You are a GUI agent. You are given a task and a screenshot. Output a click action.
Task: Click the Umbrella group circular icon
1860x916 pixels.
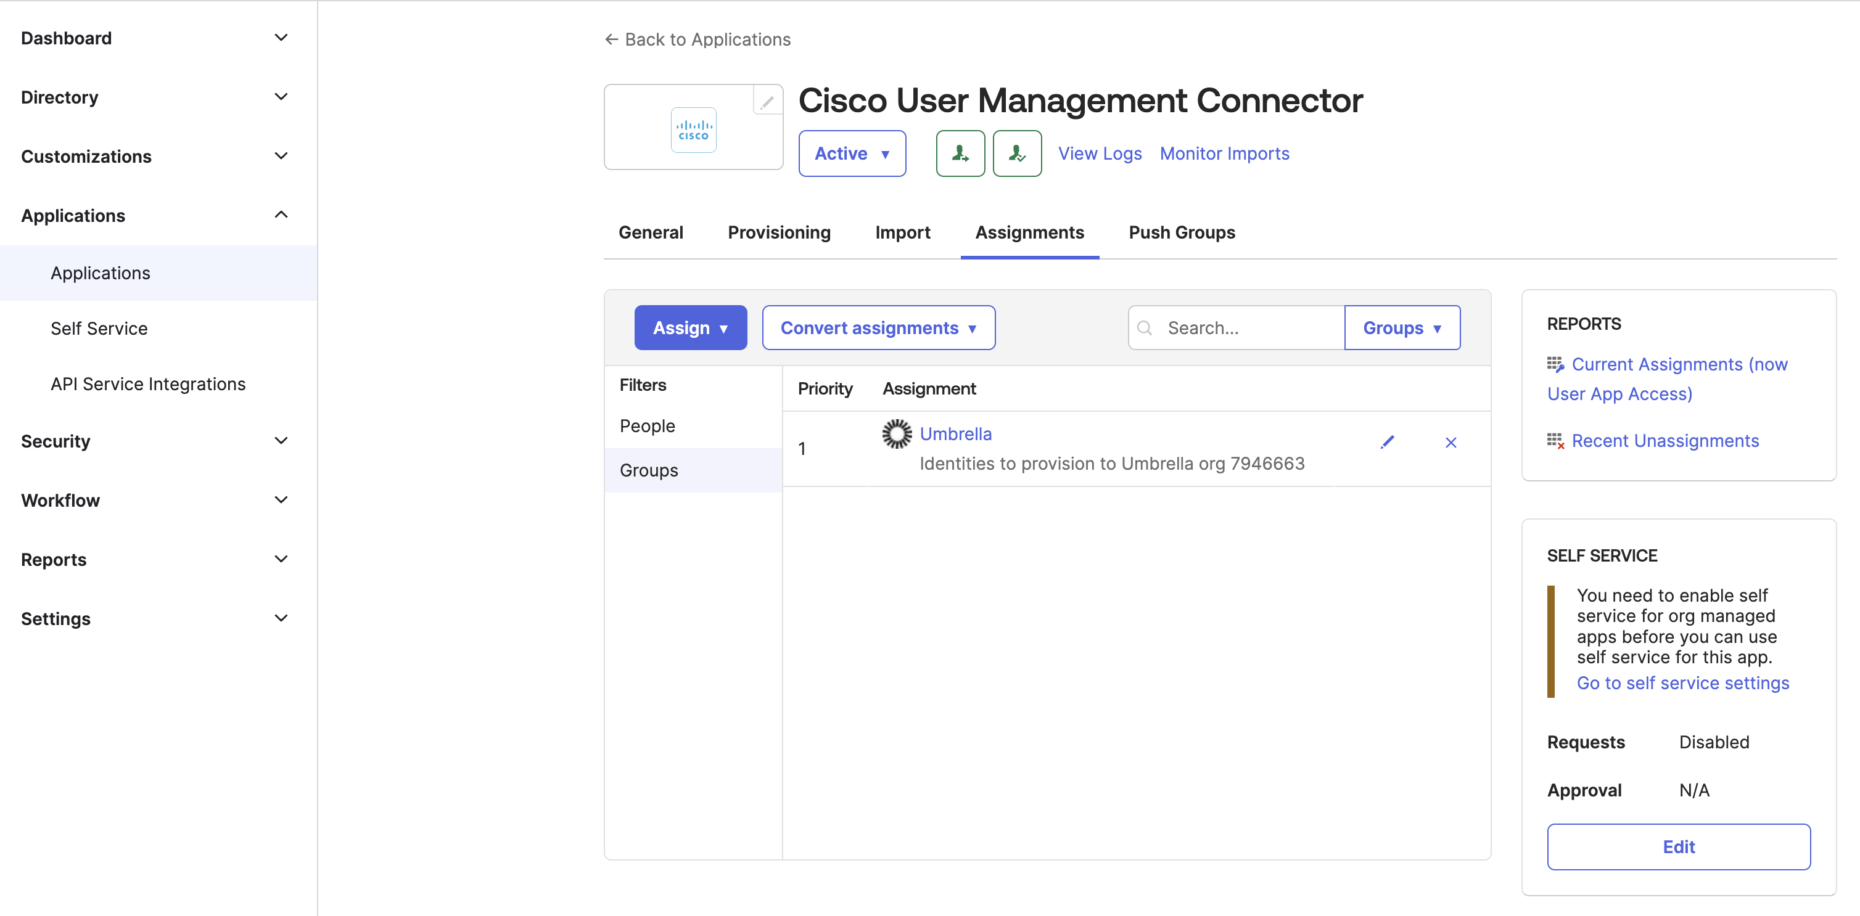(896, 434)
